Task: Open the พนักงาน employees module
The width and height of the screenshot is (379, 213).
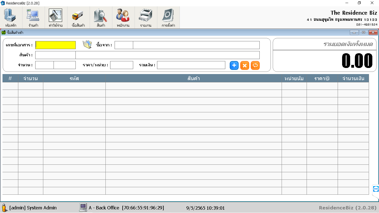Action: coord(123,17)
